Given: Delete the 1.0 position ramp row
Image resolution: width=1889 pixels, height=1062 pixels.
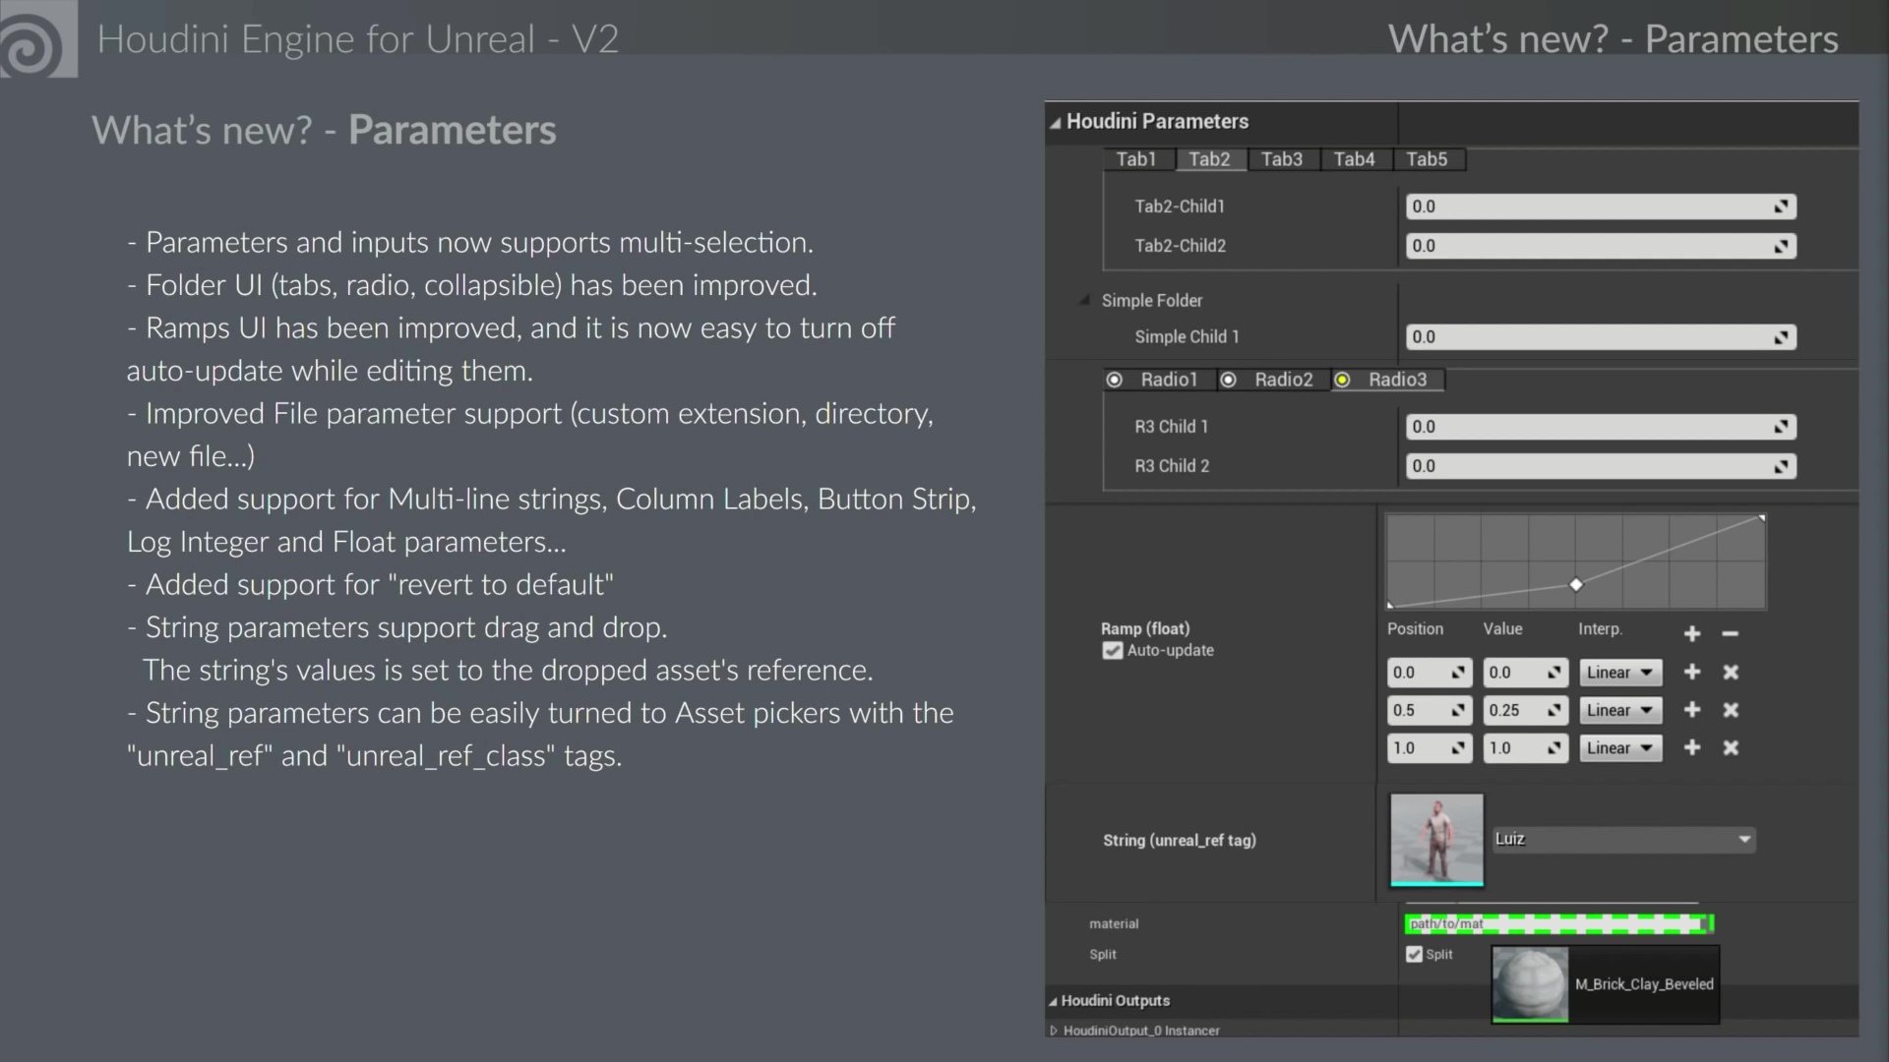Looking at the screenshot, I should coord(1731,747).
